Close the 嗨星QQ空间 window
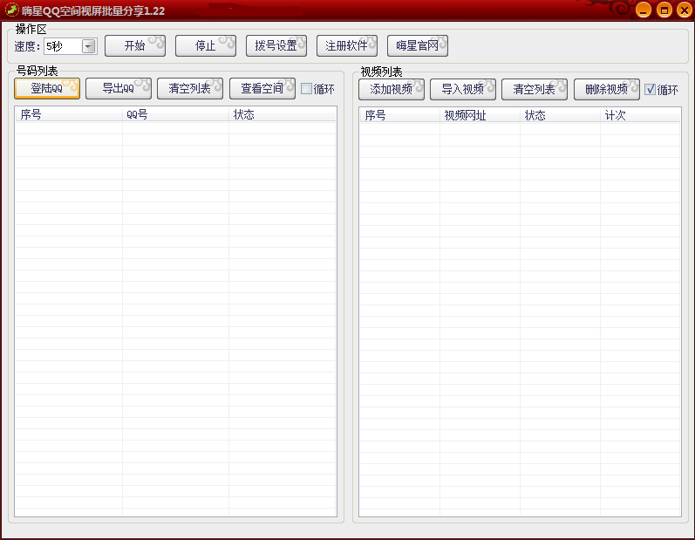Viewport: 695px width, 540px height. pyautogui.click(x=685, y=10)
